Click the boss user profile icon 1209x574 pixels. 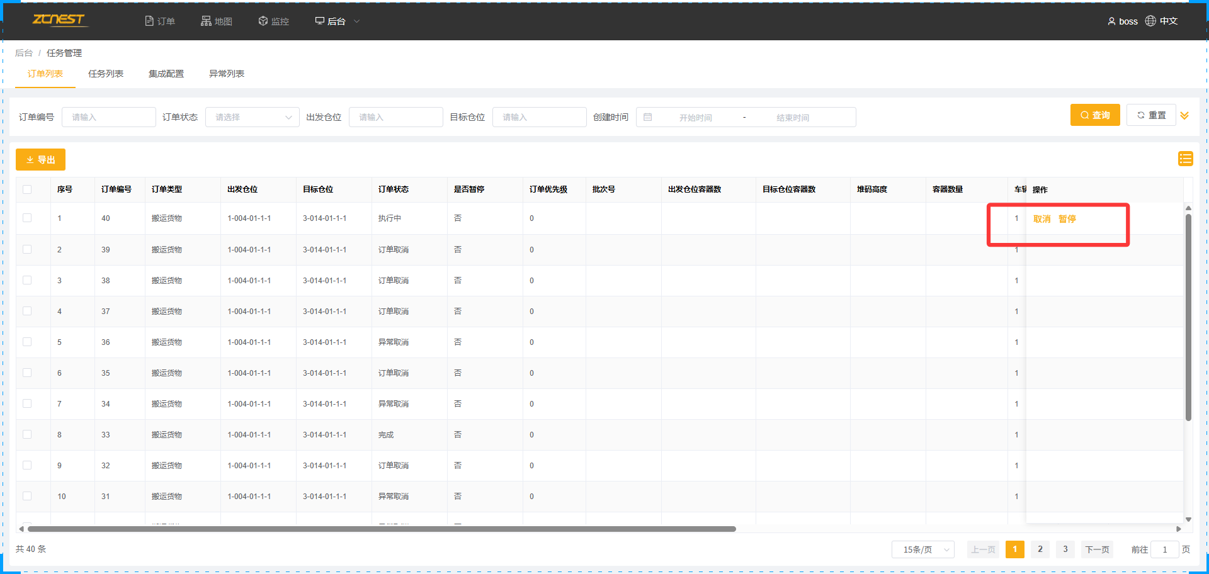1111,21
